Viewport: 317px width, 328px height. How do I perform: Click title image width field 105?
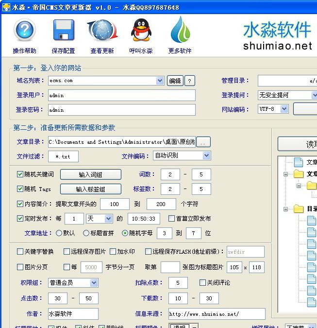coord(234,267)
